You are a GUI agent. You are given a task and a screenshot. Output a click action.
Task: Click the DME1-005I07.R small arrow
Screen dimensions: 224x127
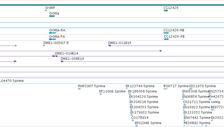pos(44,46)
